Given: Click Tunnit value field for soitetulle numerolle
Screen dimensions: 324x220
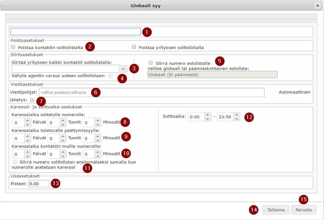Looking at the screenshot, I should [54, 123].
